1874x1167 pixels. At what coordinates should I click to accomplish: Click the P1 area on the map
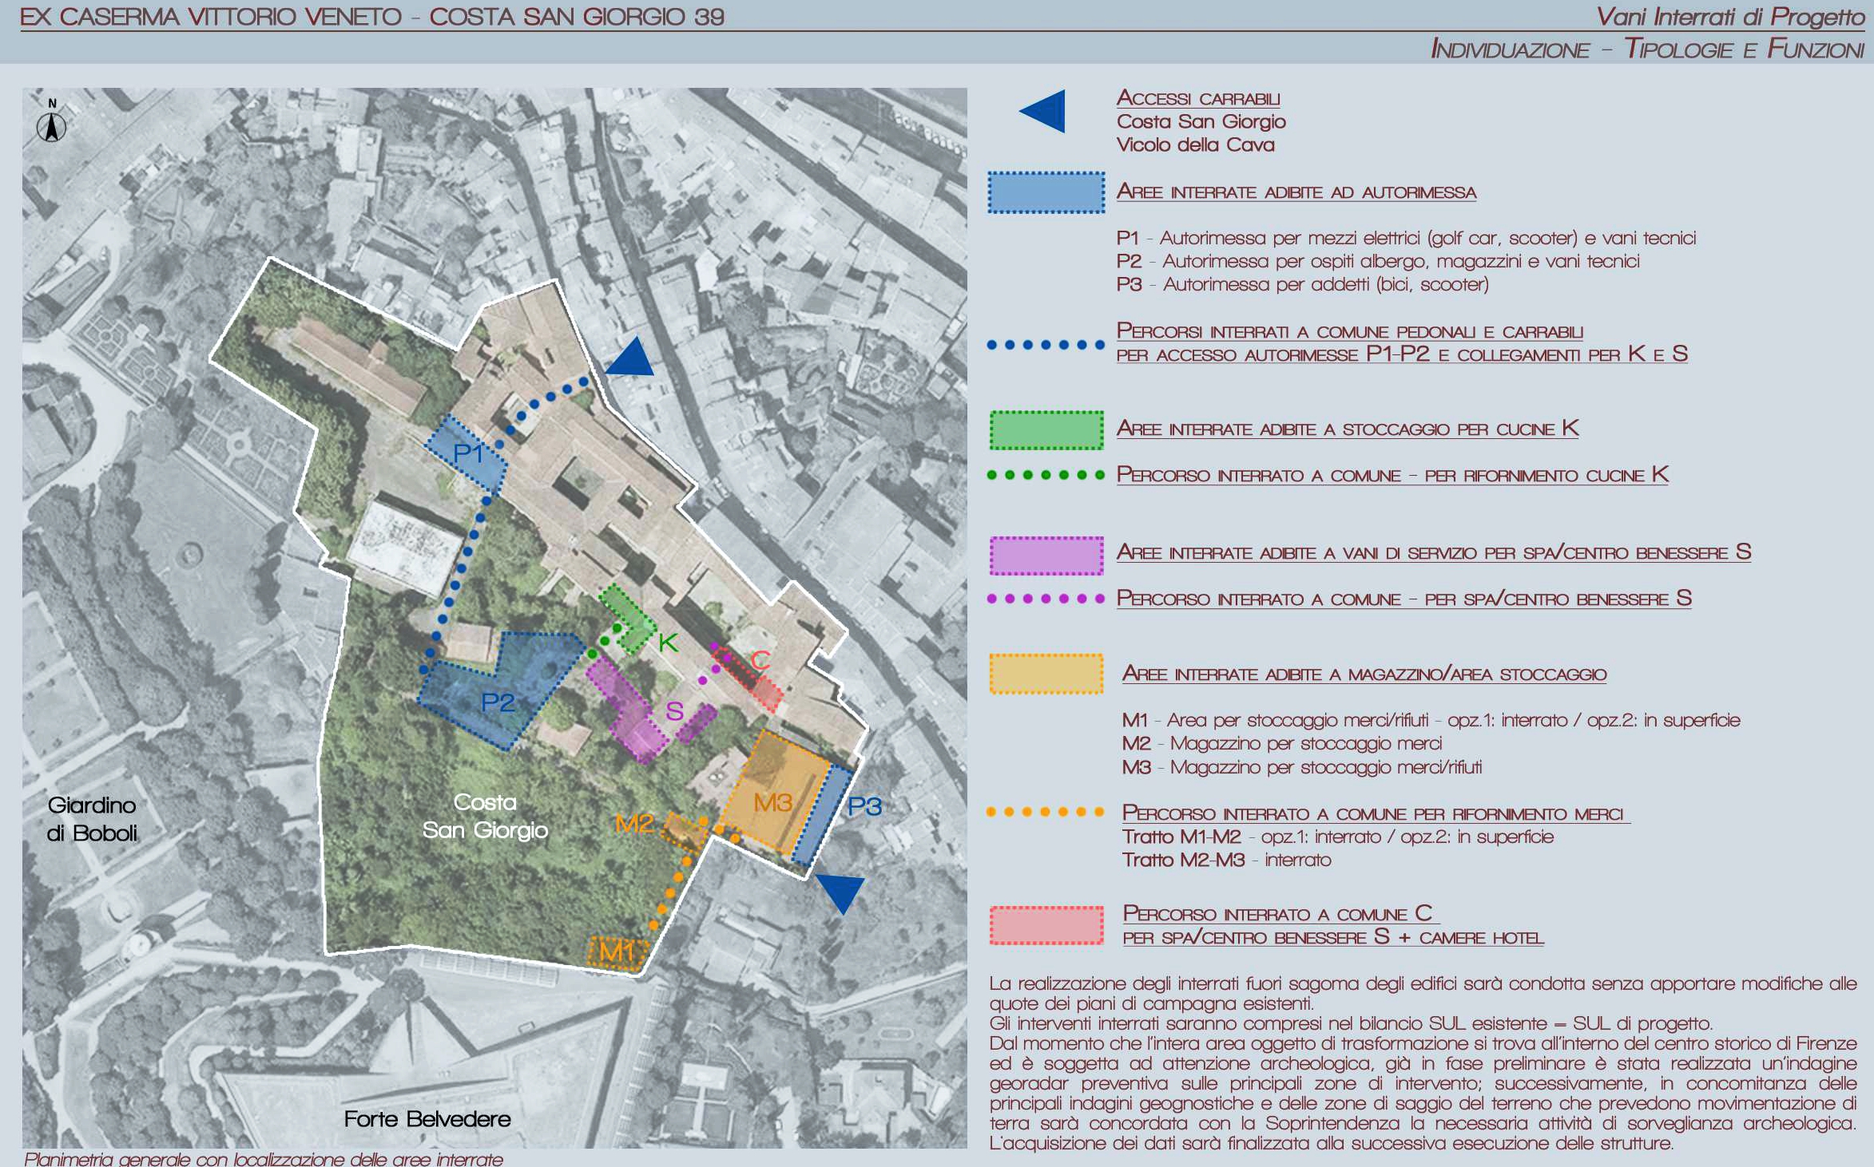[x=467, y=453]
